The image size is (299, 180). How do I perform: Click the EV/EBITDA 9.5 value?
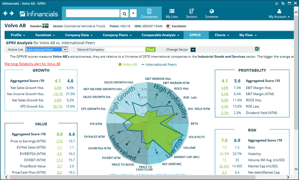tap(59, 154)
